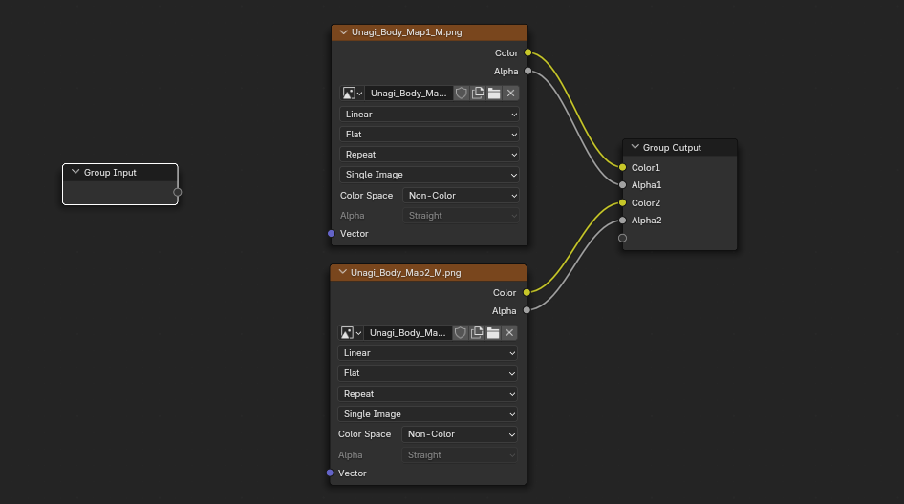Toggle fake user shield on Map1 image
Viewport: 904px width, 504px height.
(462, 94)
